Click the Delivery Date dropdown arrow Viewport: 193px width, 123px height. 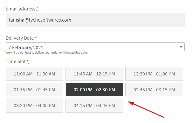tap(181, 47)
